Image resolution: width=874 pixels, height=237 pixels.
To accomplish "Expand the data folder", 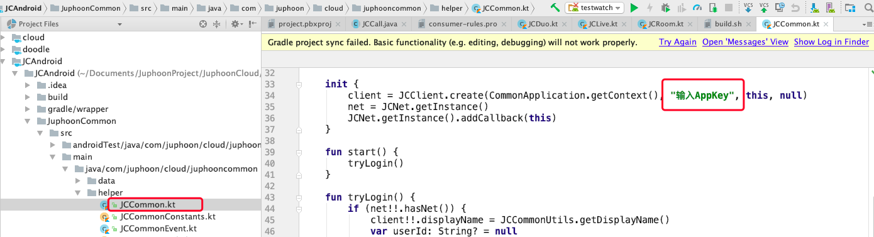I will (x=78, y=180).
